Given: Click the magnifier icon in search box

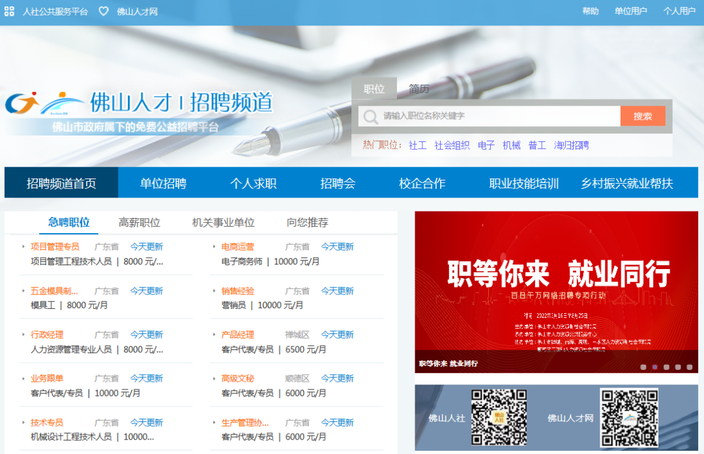Looking at the screenshot, I should point(370,117).
